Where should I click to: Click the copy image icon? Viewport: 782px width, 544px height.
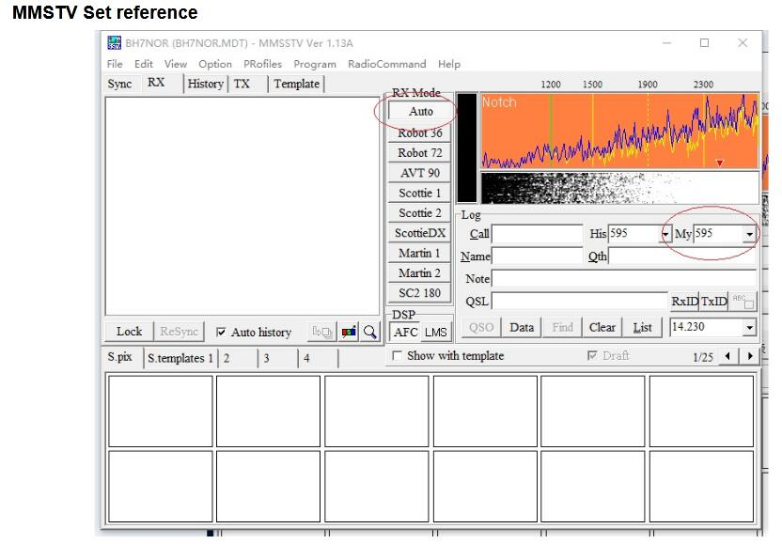point(322,332)
